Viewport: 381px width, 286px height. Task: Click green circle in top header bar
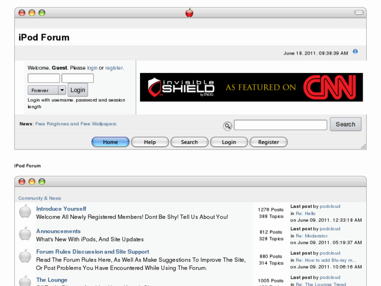pos(42,13)
